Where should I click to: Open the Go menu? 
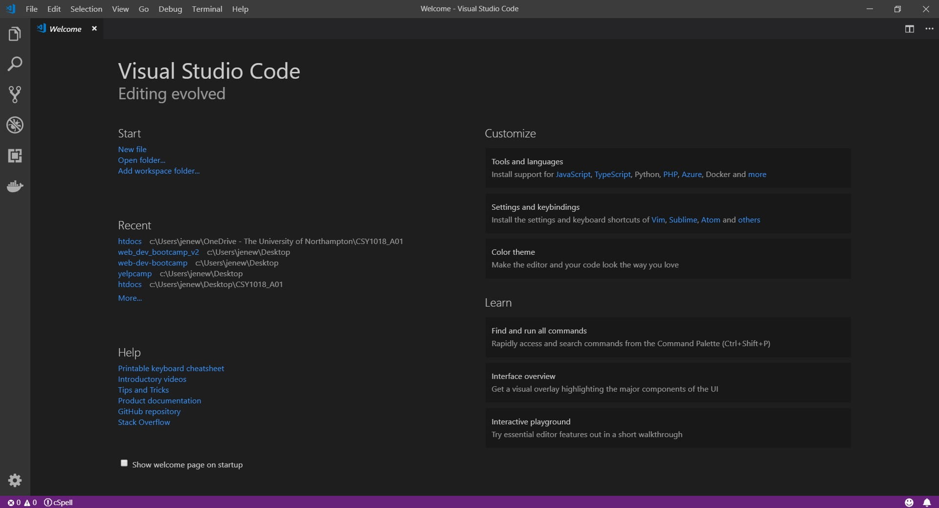coord(144,9)
